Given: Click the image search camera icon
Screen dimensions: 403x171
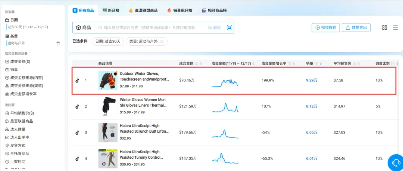Looking at the screenshot, I should point(229,28).
